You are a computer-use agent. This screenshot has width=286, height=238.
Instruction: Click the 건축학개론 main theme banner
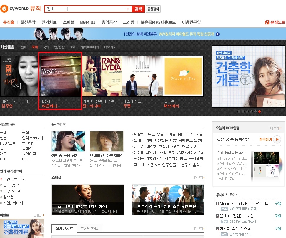tap(248, 76)
